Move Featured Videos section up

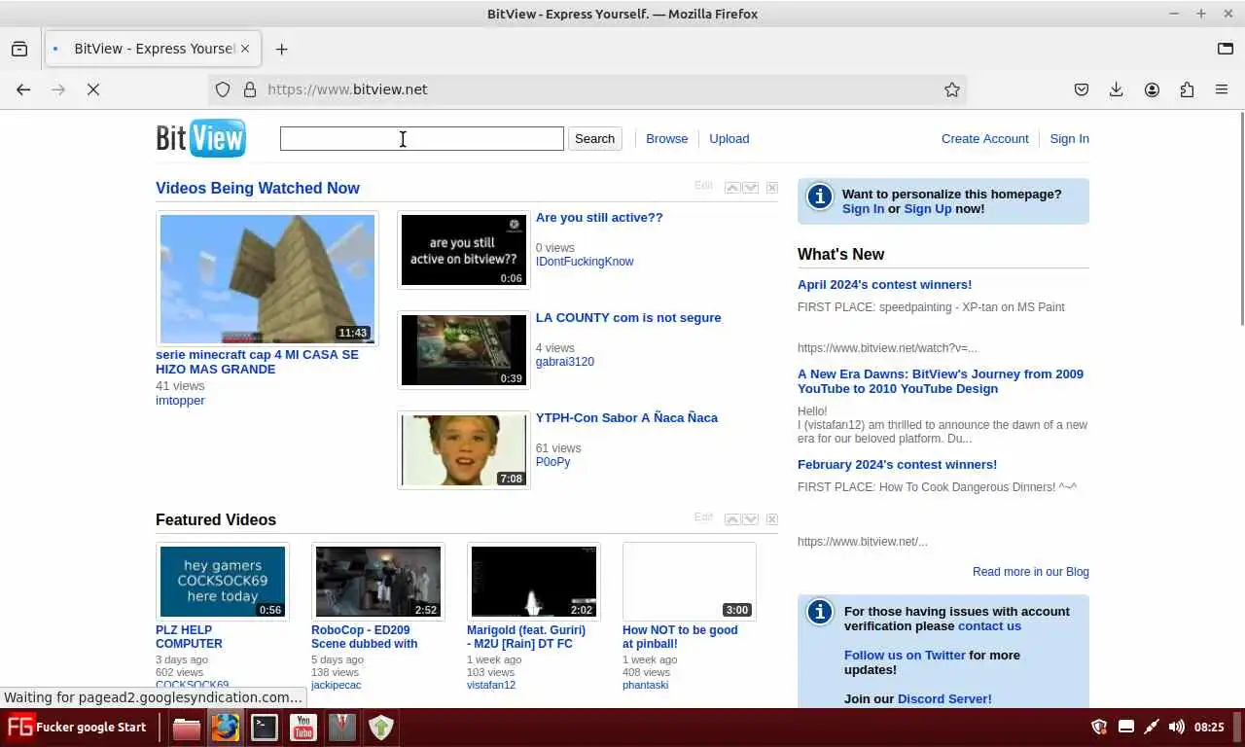(x=732, y=519)
